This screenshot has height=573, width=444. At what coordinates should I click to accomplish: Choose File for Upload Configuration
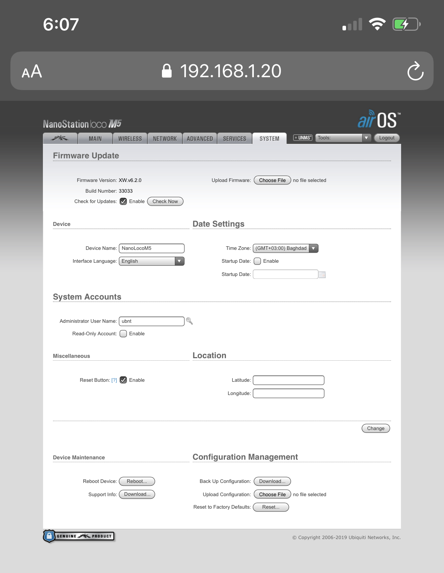point(272,494)
